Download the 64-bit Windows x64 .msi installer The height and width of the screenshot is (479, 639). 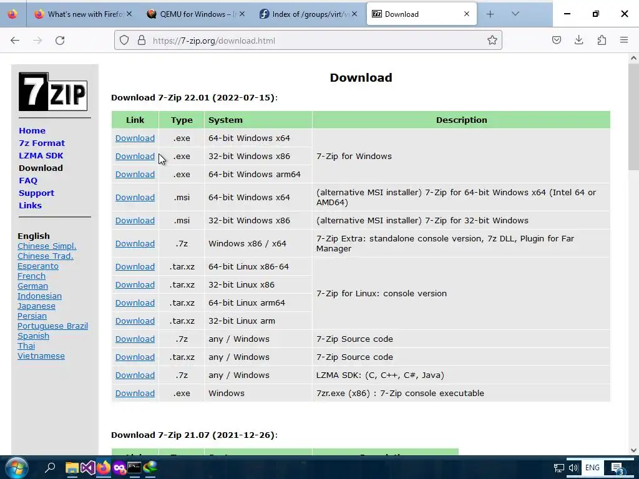point(135,197)
